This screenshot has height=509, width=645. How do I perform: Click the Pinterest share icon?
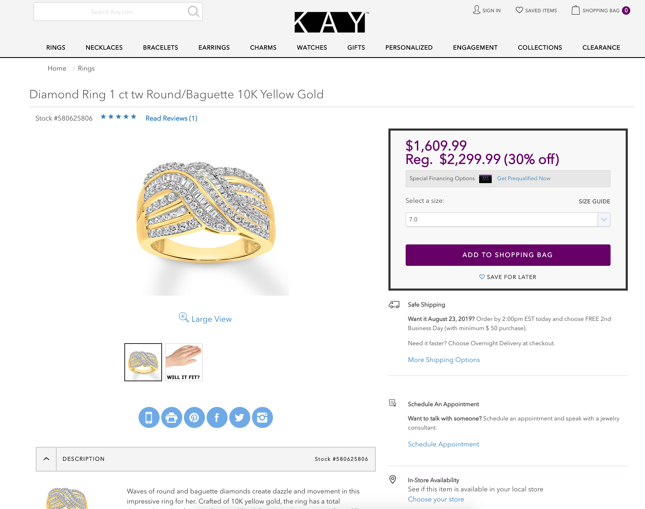tap(194, 417)
